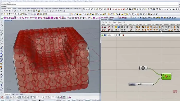Select the Surface Tools toolbar tab

[x=48, y=8]
